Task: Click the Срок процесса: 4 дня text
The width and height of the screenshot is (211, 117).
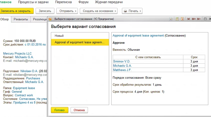Action: tap(138, 92)
